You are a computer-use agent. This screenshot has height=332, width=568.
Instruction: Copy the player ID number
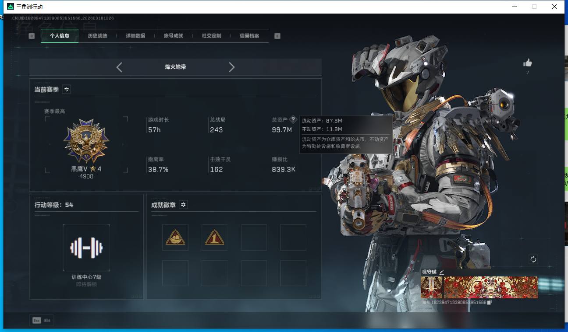click(490, 302)
